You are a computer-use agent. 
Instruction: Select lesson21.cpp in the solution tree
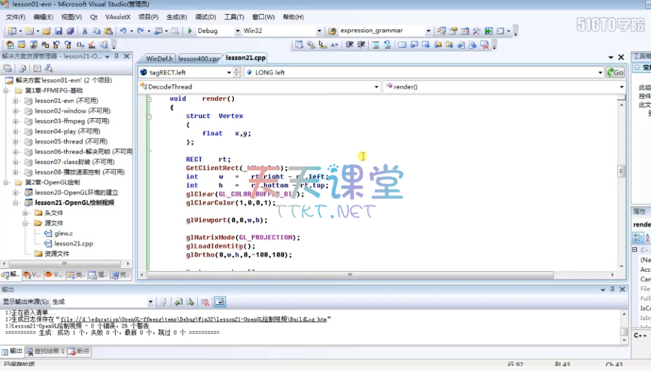(x=73, y=243)
